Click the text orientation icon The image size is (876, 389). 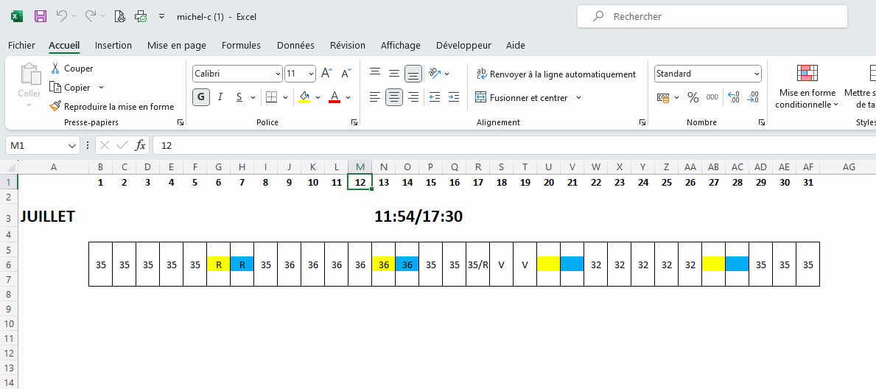tap(435, 73)
